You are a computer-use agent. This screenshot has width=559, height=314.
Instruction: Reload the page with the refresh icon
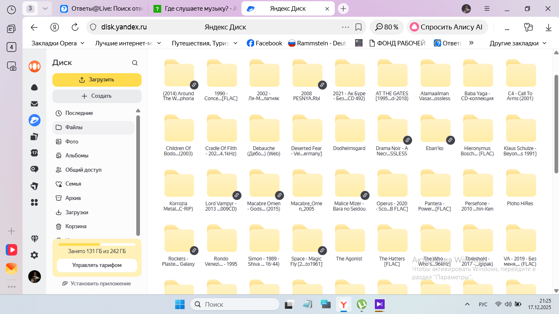point(75,27)
